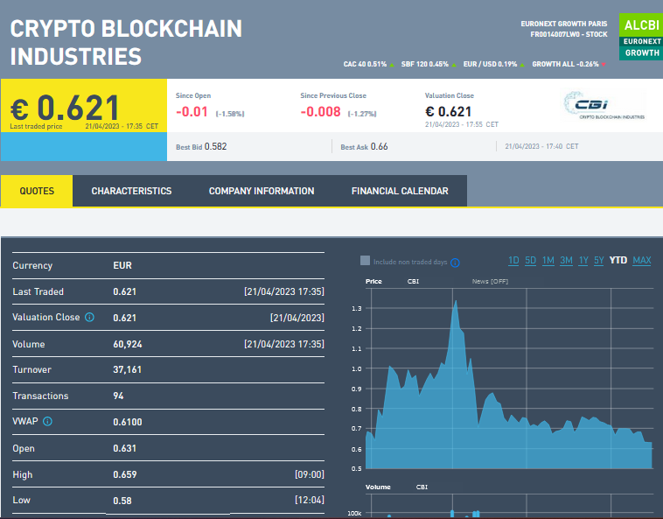The image size is (663, 519).
Task: Open the Characteristics tab
Action: 131,191
